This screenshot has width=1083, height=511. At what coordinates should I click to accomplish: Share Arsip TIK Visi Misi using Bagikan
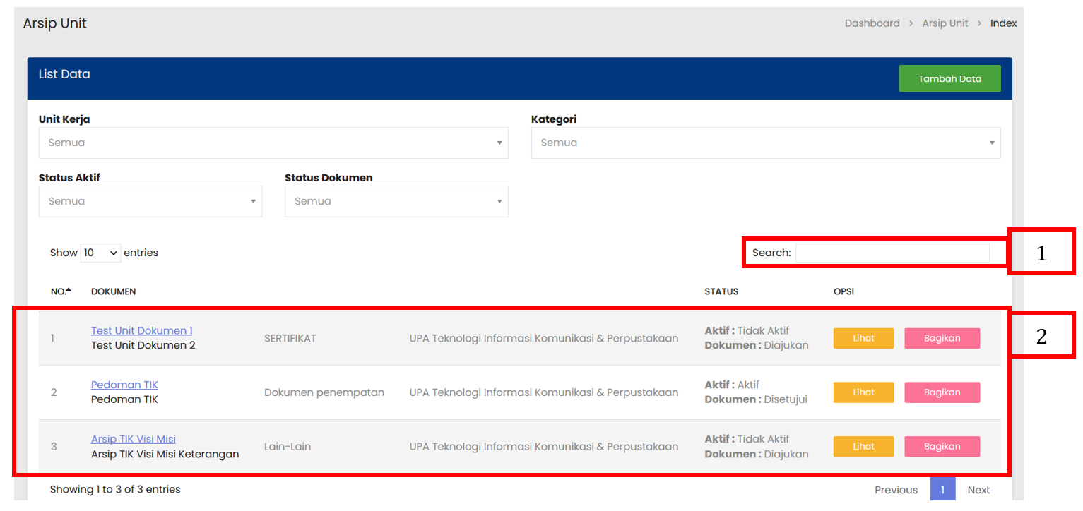click(942, 447)
